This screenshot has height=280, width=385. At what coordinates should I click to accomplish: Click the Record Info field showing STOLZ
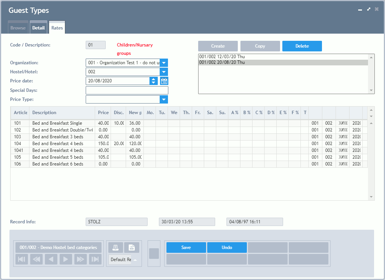(117, 222)
